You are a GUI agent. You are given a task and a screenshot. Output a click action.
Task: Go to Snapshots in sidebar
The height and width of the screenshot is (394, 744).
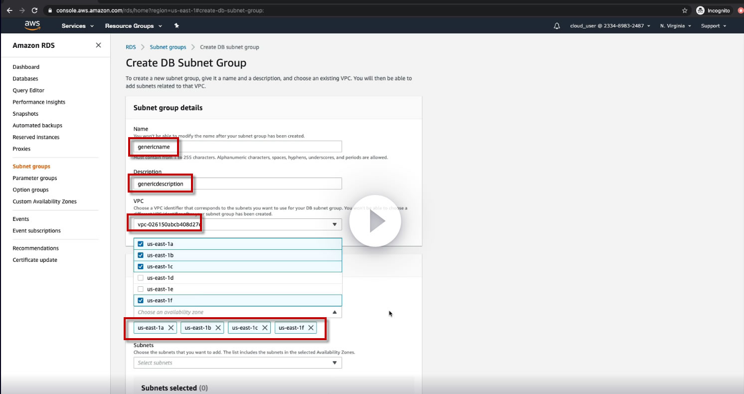pos(25,114)
